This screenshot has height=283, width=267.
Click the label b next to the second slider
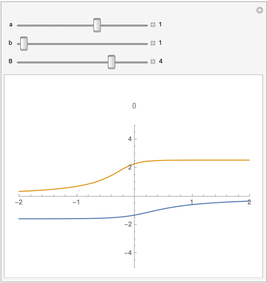11,43
